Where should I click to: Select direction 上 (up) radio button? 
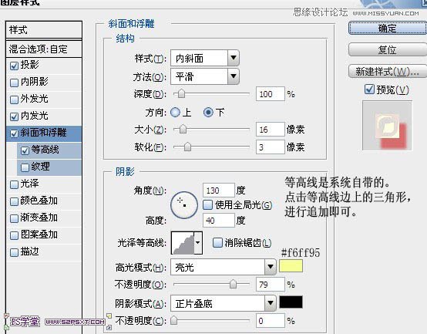pos(175,113)
